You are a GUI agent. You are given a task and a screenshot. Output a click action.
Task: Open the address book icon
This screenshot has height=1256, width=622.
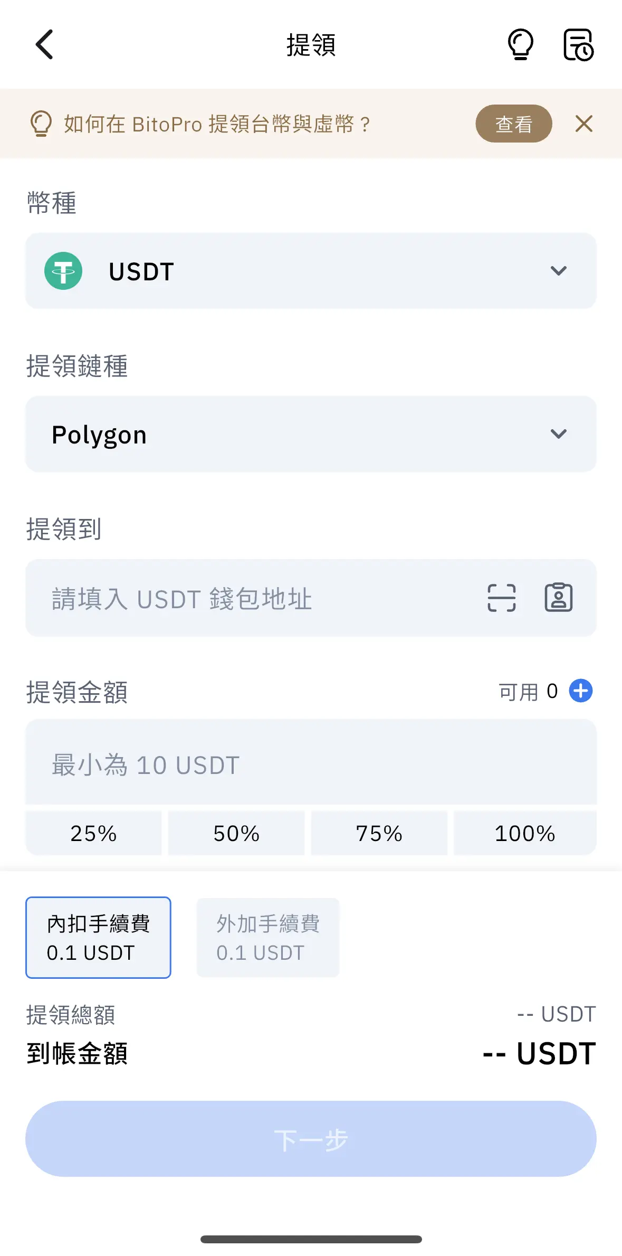pyautogui.click(x=558, y=598)
